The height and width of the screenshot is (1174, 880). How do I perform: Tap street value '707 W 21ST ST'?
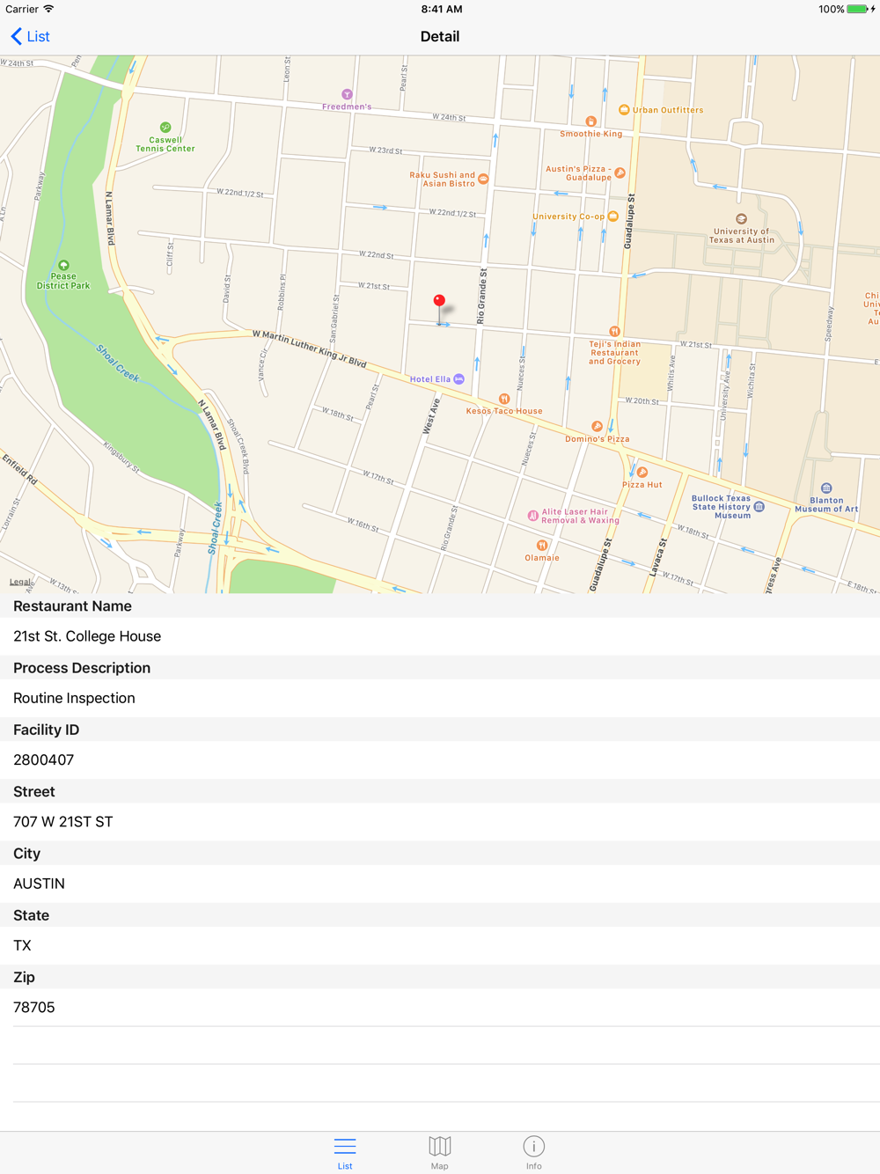[x=63, y=822]
